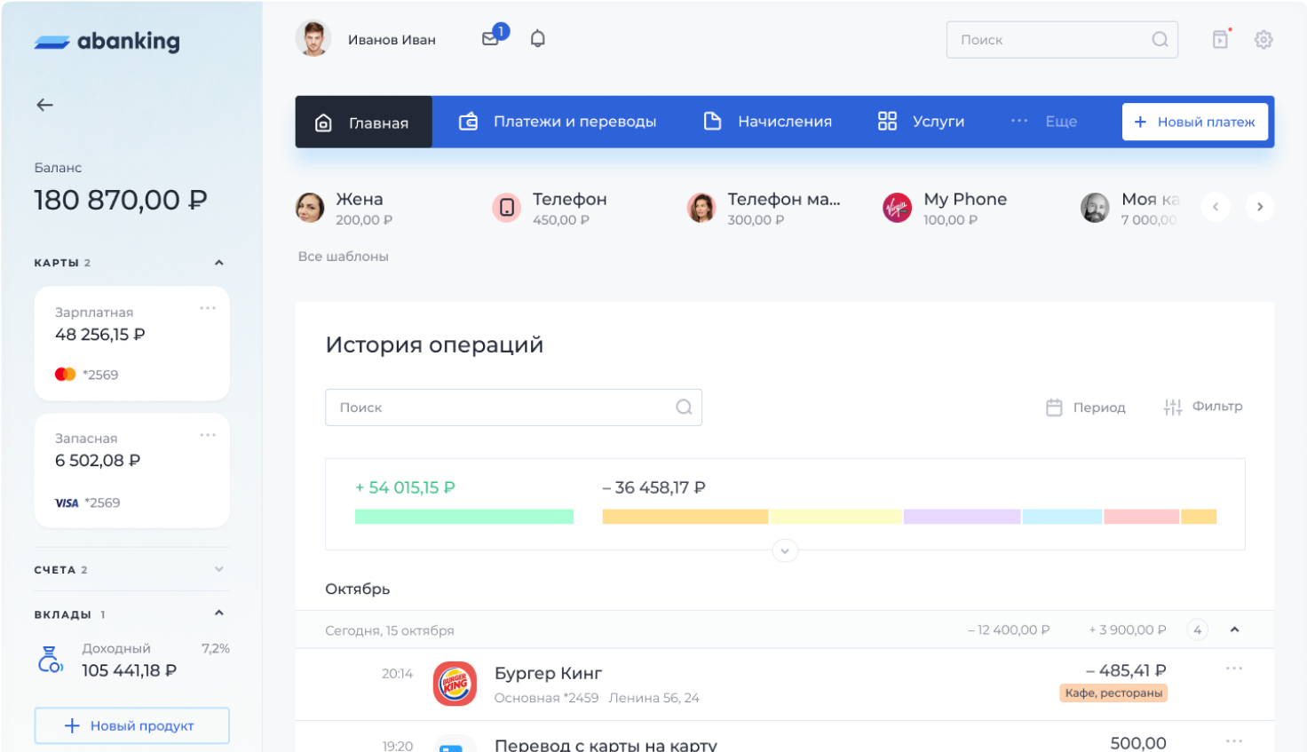Screen dimensions: 1307x752
Task: Open the Услуги tab
Action: point(921,122)
